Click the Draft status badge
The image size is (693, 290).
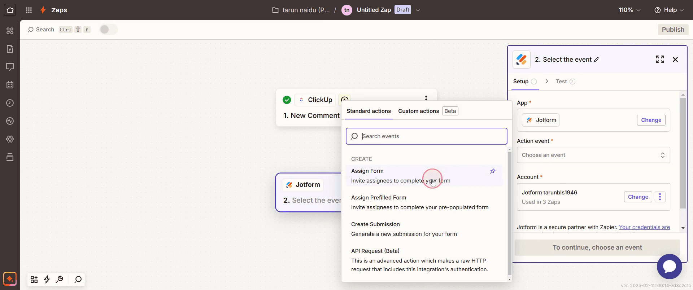[403, 10]
